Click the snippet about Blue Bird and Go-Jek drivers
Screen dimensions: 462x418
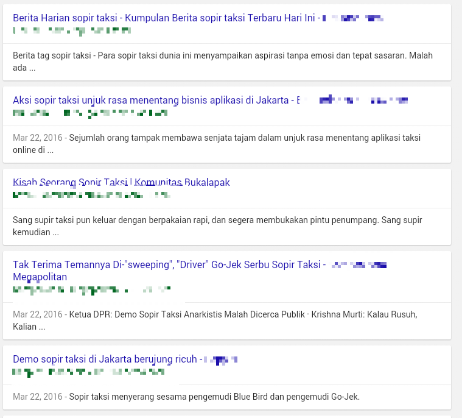214,397
